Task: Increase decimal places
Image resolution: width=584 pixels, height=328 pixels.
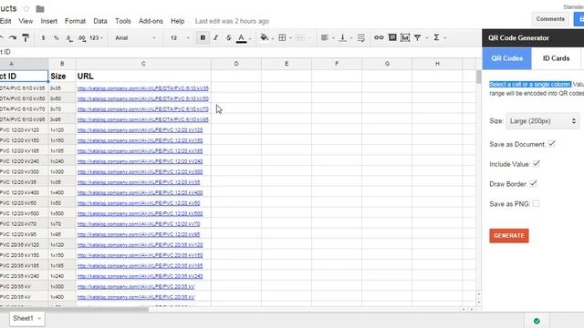Action: (x=81, y=38)
